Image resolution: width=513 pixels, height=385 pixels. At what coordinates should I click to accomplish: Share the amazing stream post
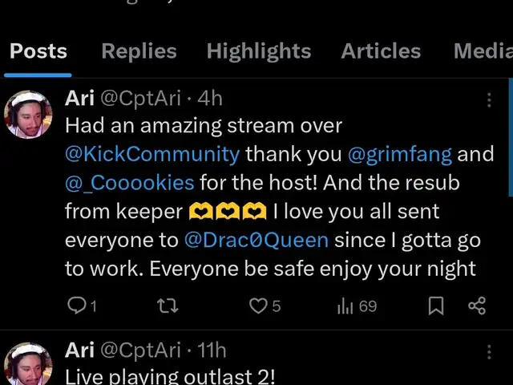(477, 306)
